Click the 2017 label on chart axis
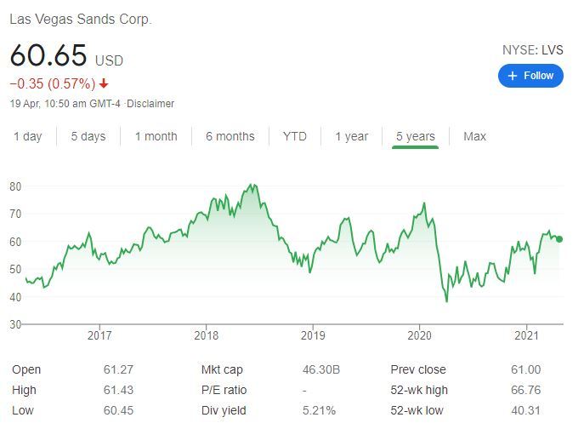 coord(99,334)
